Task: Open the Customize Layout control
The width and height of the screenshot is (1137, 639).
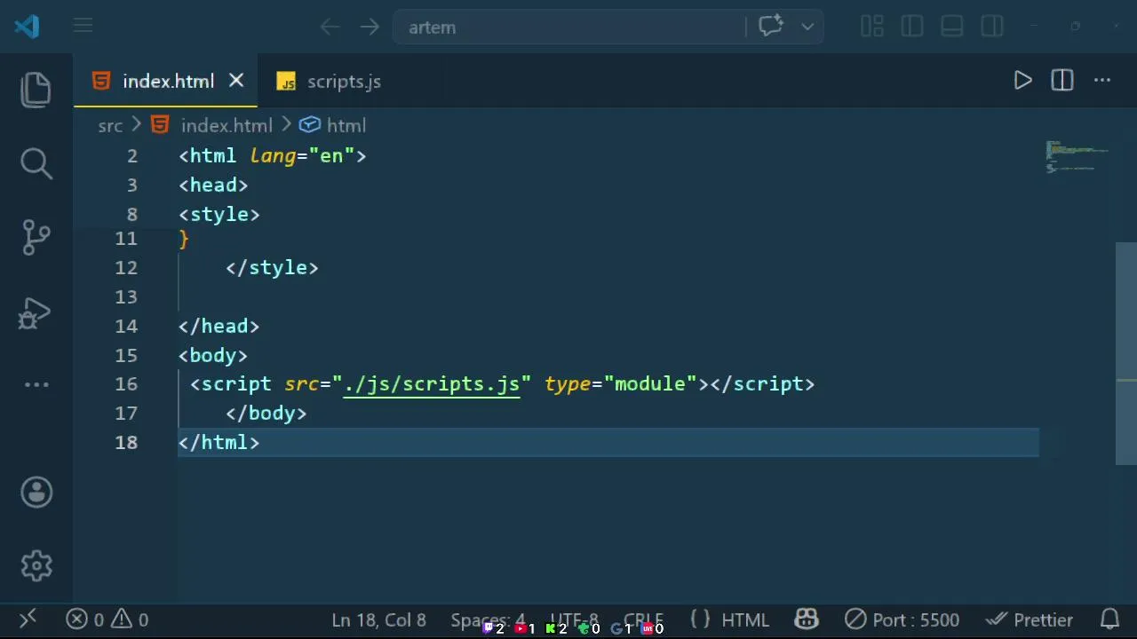Action: coord(871,27)
